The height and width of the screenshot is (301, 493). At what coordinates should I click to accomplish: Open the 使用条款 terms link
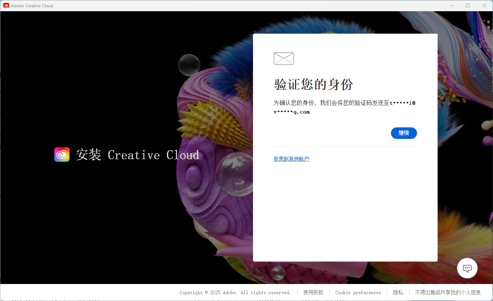pyautogui.click(x=313, y=292)
